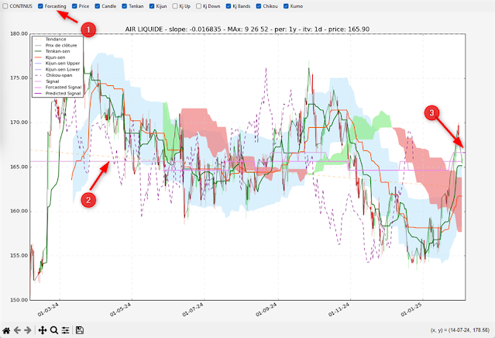Click the red annotation marker numbered 1

pos(89,30)
